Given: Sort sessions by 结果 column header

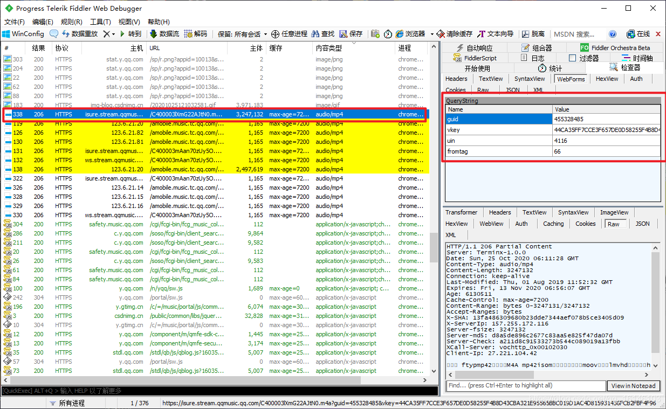Looking at the screenshot, I should (x=38, y=48).
